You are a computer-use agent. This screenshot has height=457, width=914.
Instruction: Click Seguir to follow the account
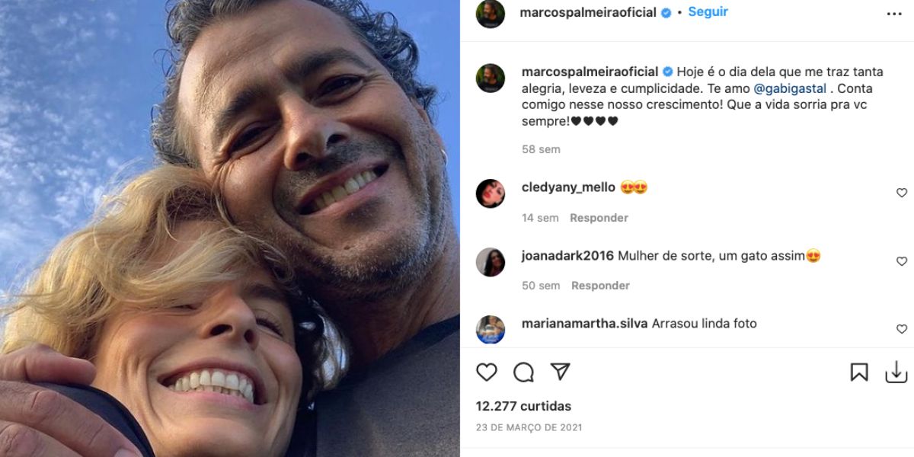coord(708,12)
